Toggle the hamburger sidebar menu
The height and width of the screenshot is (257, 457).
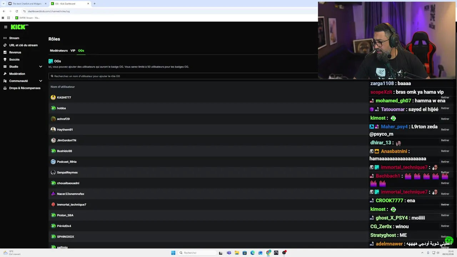[5, 27]
